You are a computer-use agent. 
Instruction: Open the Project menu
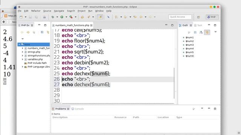[81, 11]
